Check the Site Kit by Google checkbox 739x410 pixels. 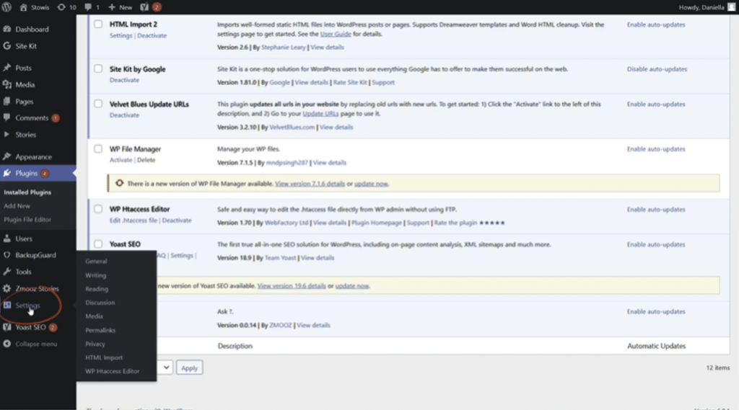click(x=98, y=68)
